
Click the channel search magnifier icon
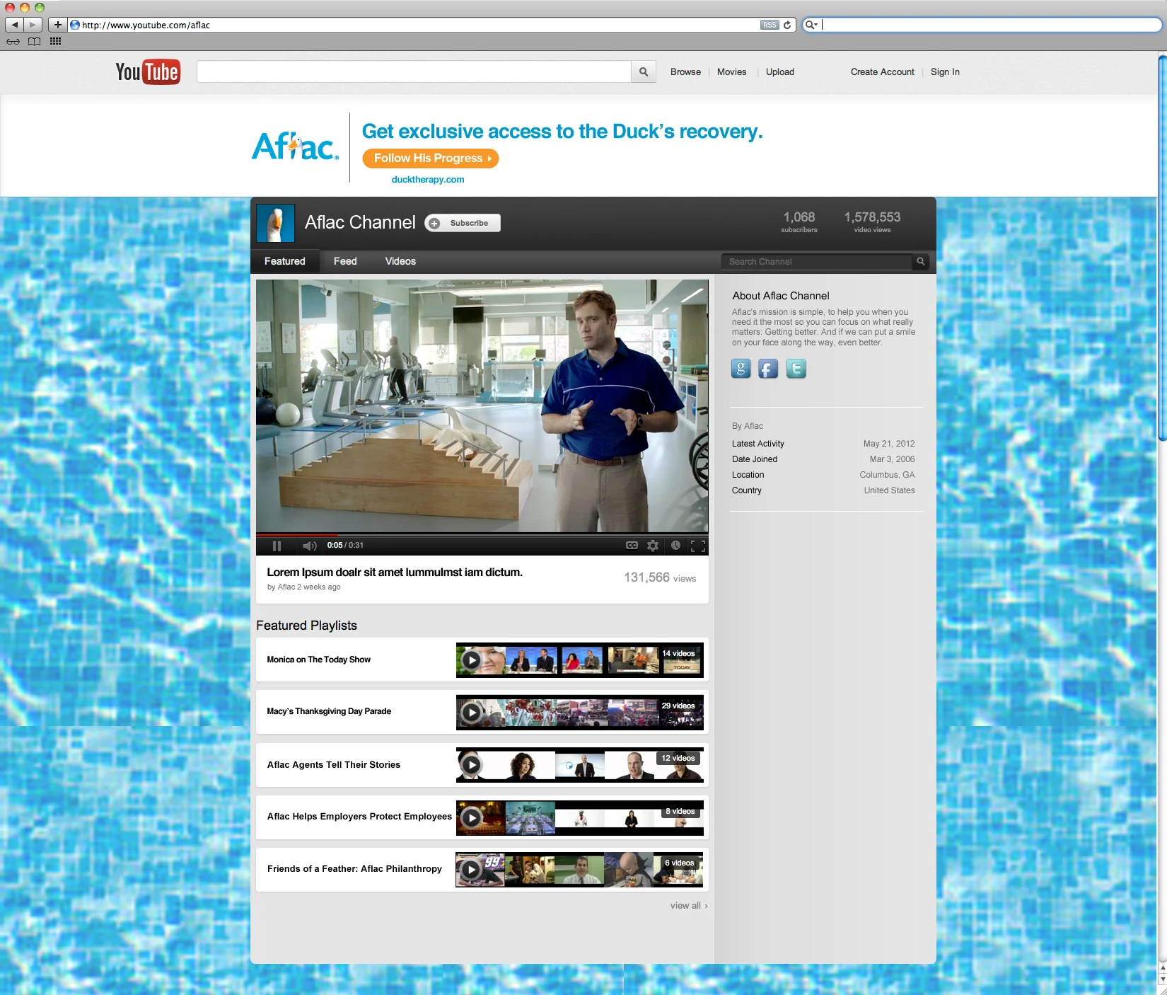(920, 261)
